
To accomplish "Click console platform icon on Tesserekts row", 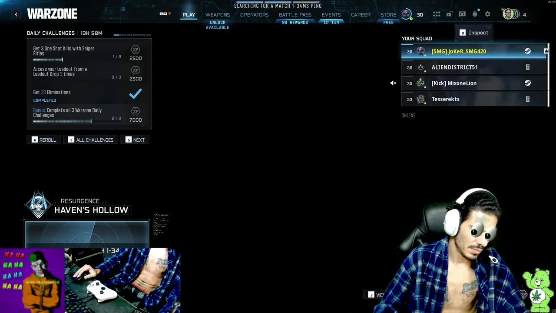I will click(528, 99).
